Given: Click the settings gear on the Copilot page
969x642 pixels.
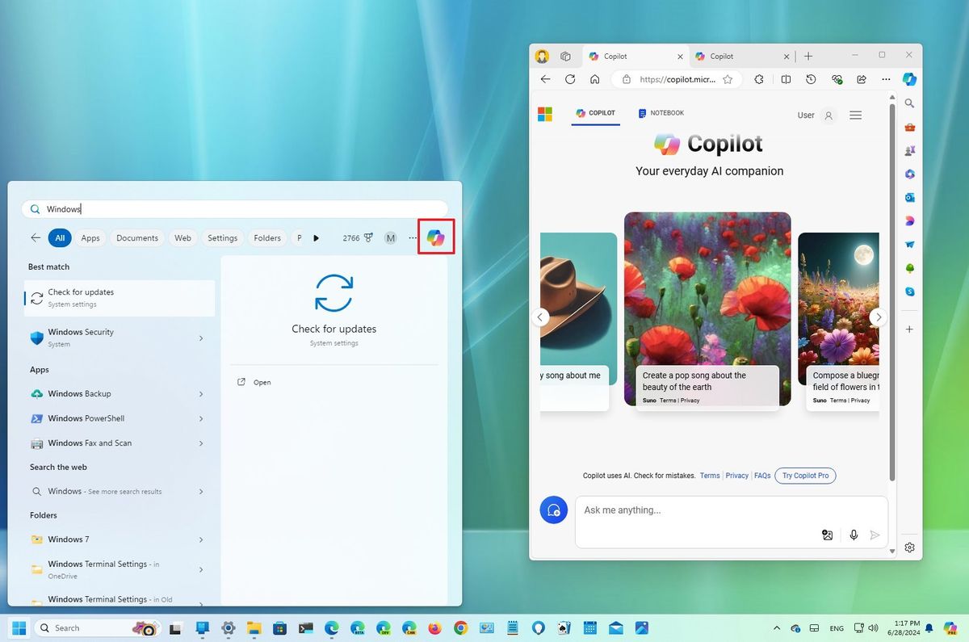Looking at the screenshot, I should pos(909,548).
